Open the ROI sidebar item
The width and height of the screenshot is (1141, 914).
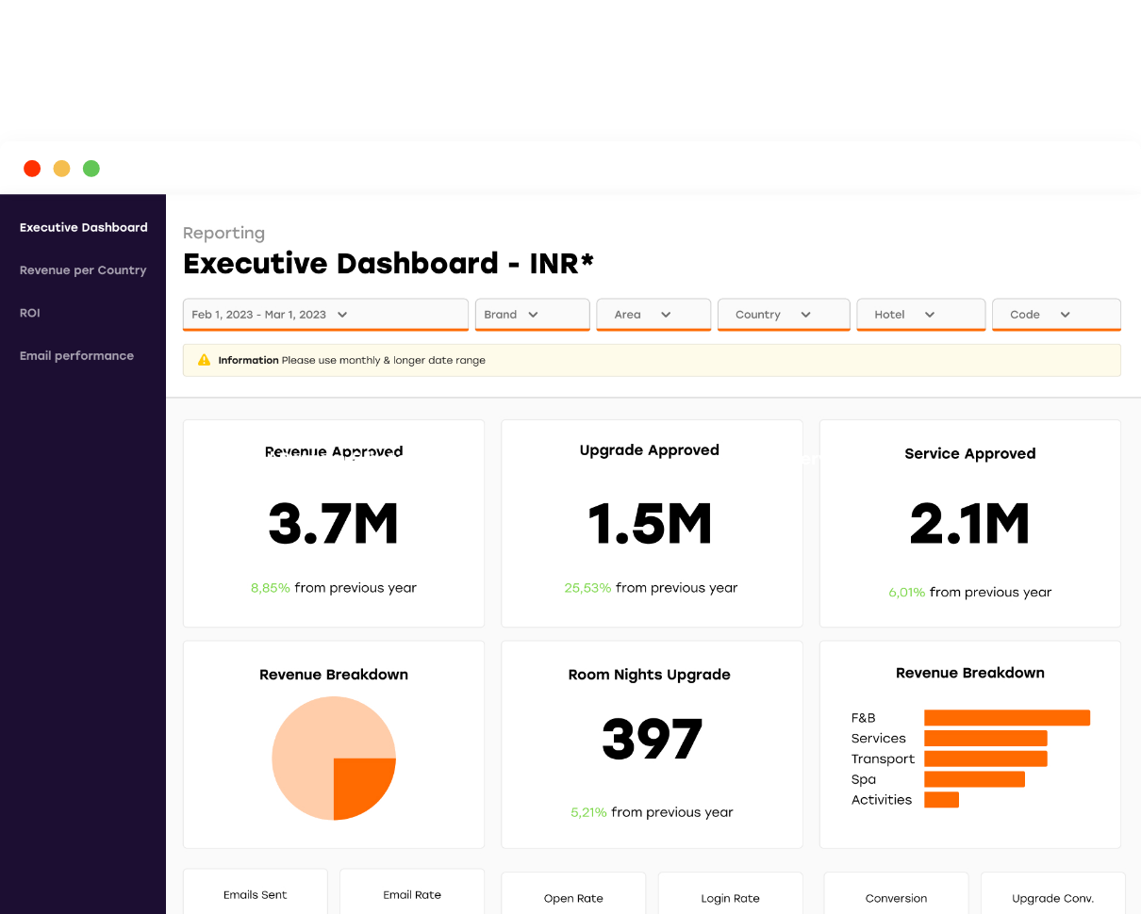(30, 313)
